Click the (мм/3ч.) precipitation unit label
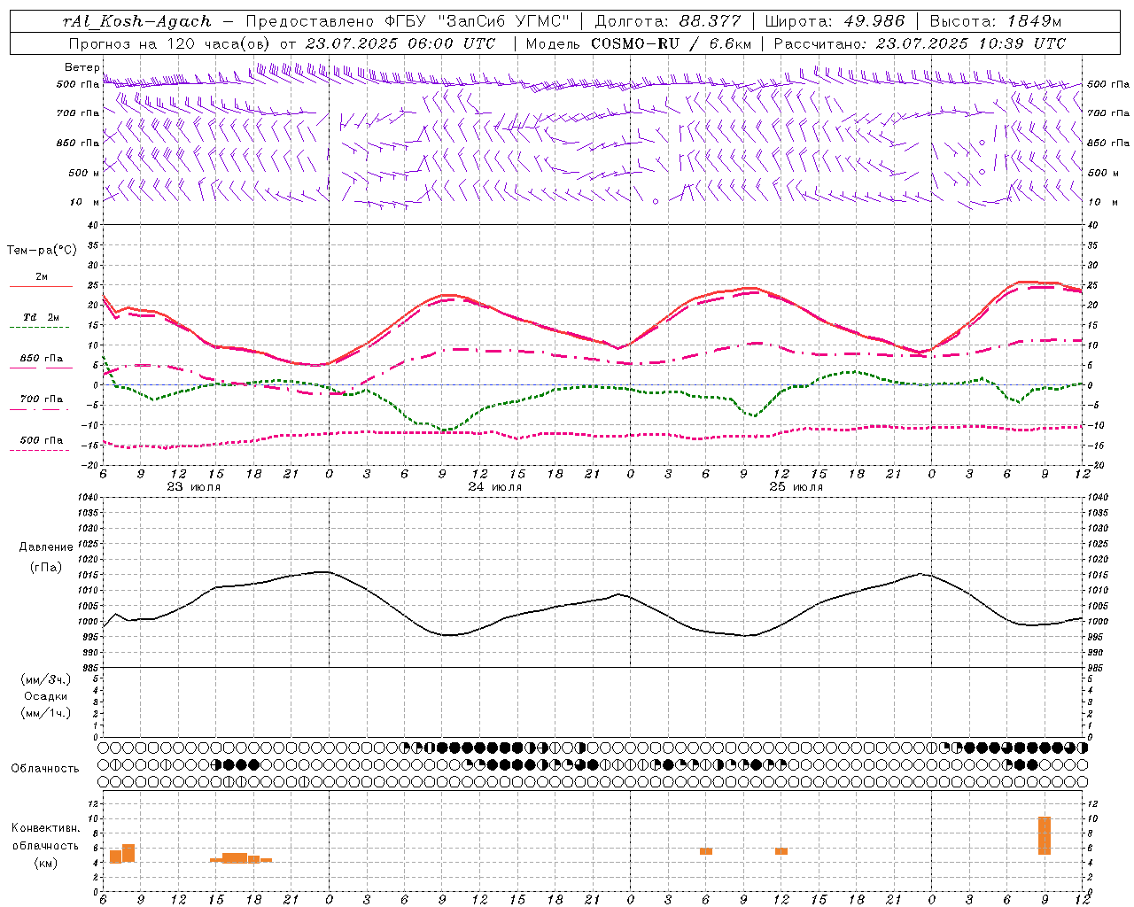This screenshot has width=1134, height=907. (x=45, y=679)
